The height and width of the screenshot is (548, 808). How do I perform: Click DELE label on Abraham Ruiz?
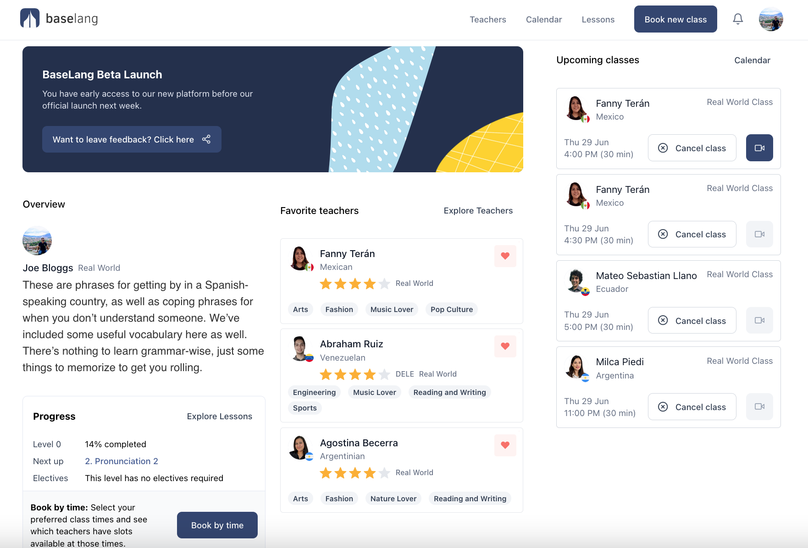pos(404,374)
